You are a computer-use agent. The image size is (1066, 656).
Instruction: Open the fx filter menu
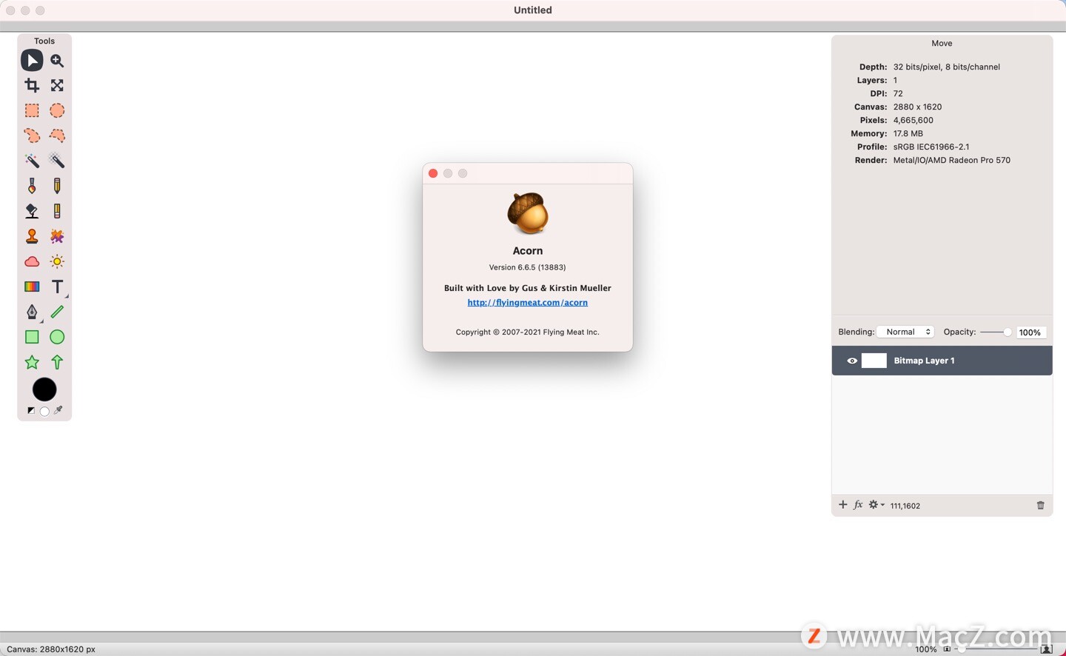coord(858,504)
